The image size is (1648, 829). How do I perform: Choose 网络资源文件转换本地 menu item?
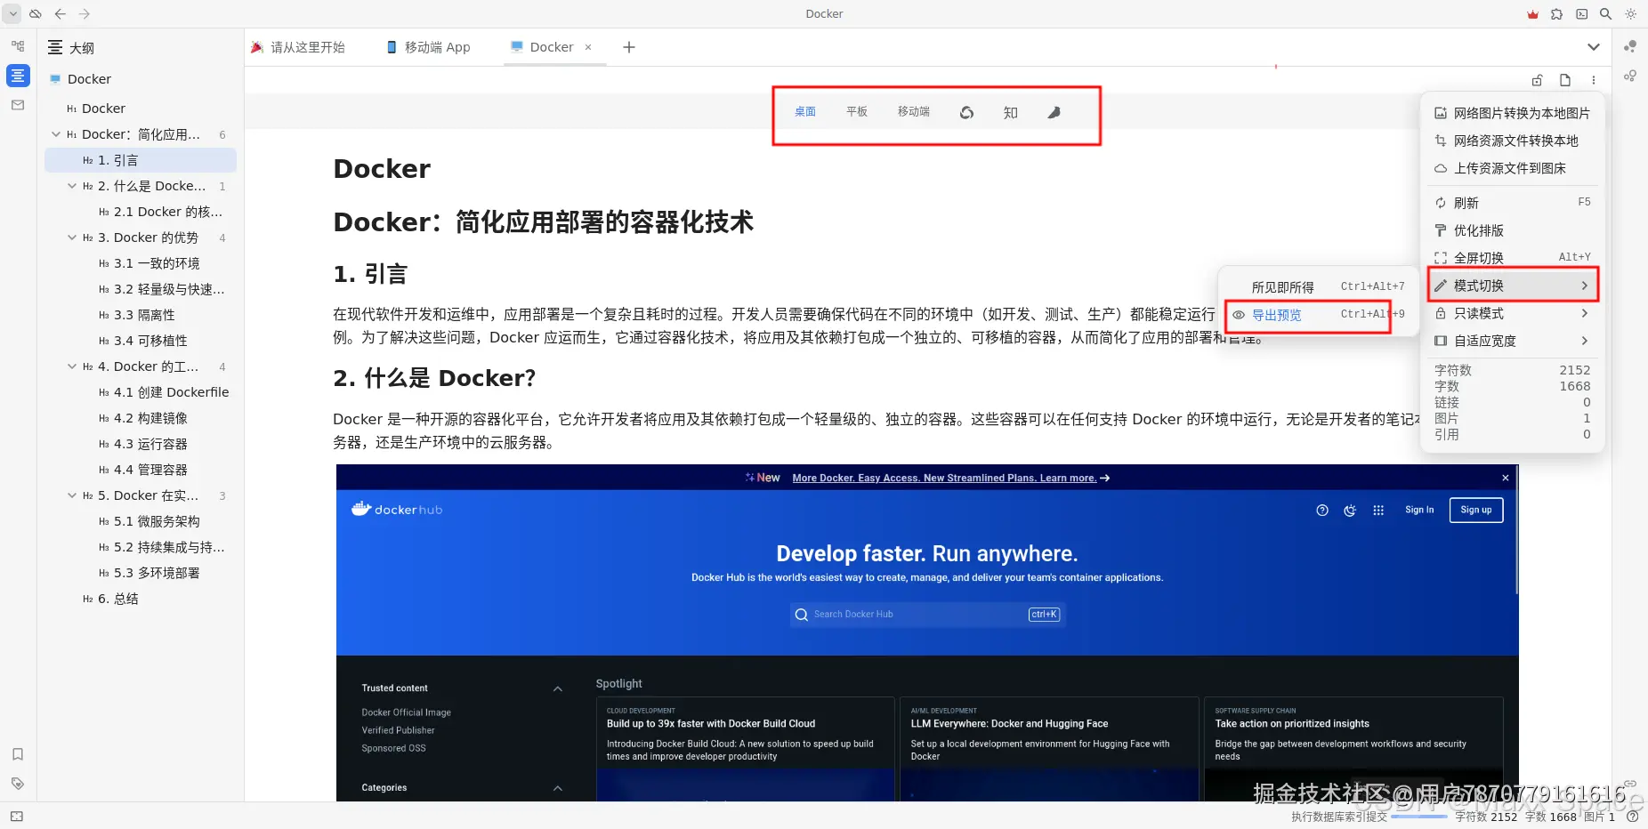click(x=1512, y=141)
